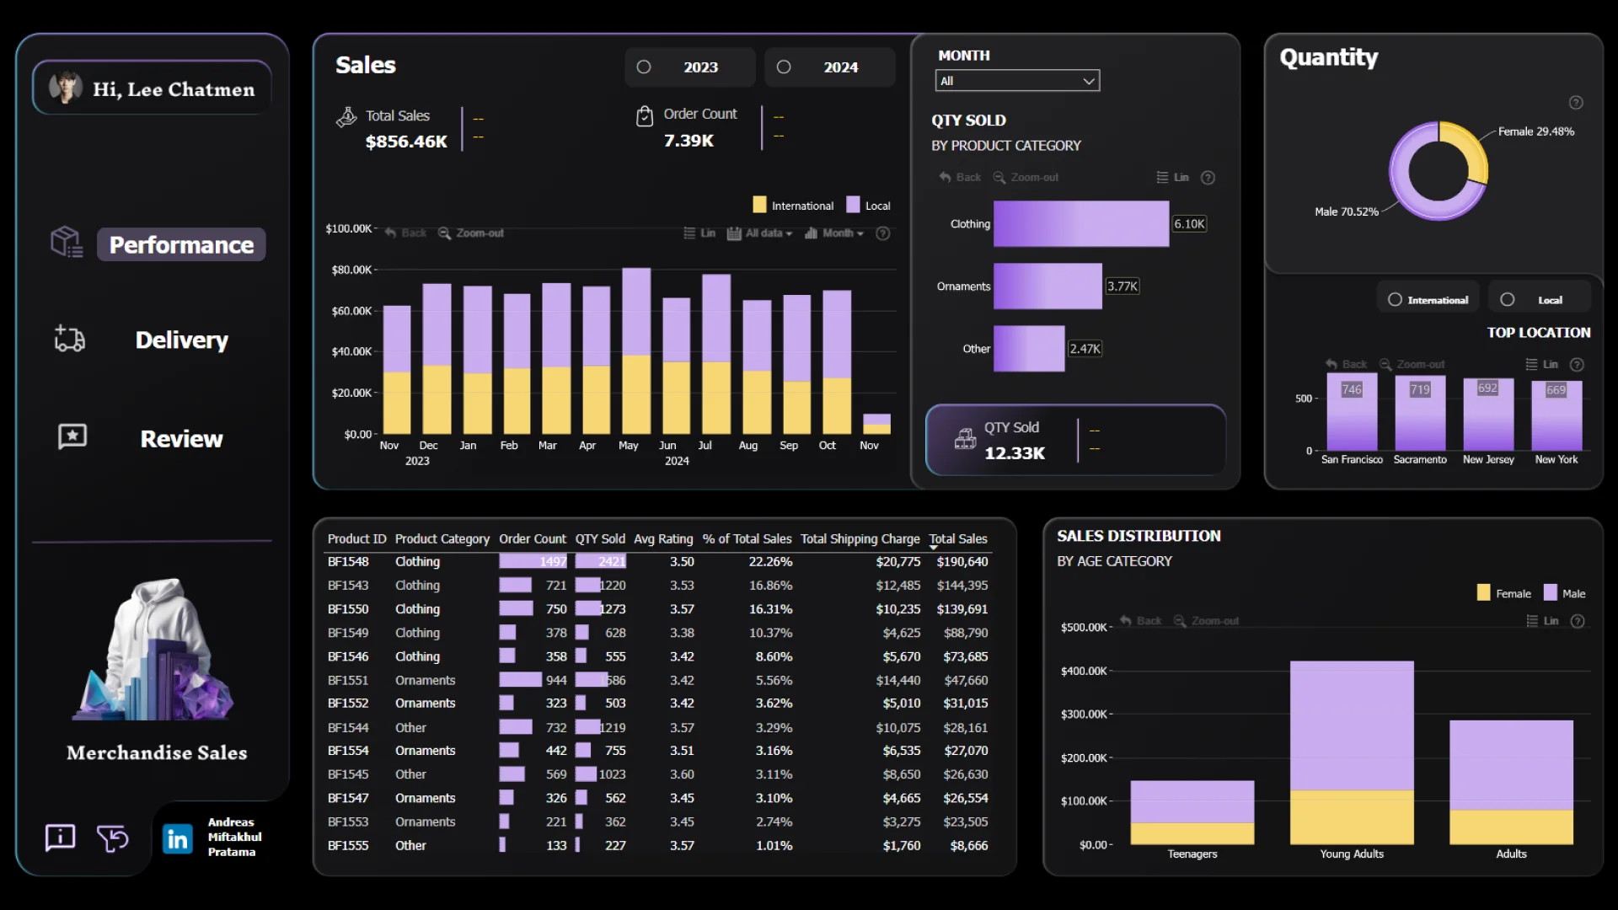Sort table by Total Shipping Charge column
Screen dimensions: 1618x910
[x=860, y=539]
